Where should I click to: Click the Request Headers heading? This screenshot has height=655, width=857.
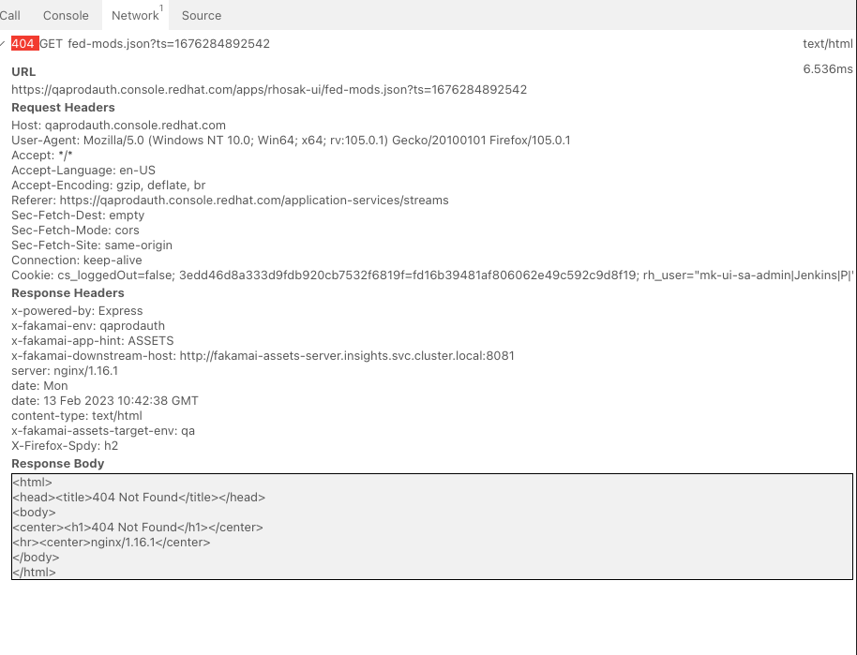(x=63, y=108)
